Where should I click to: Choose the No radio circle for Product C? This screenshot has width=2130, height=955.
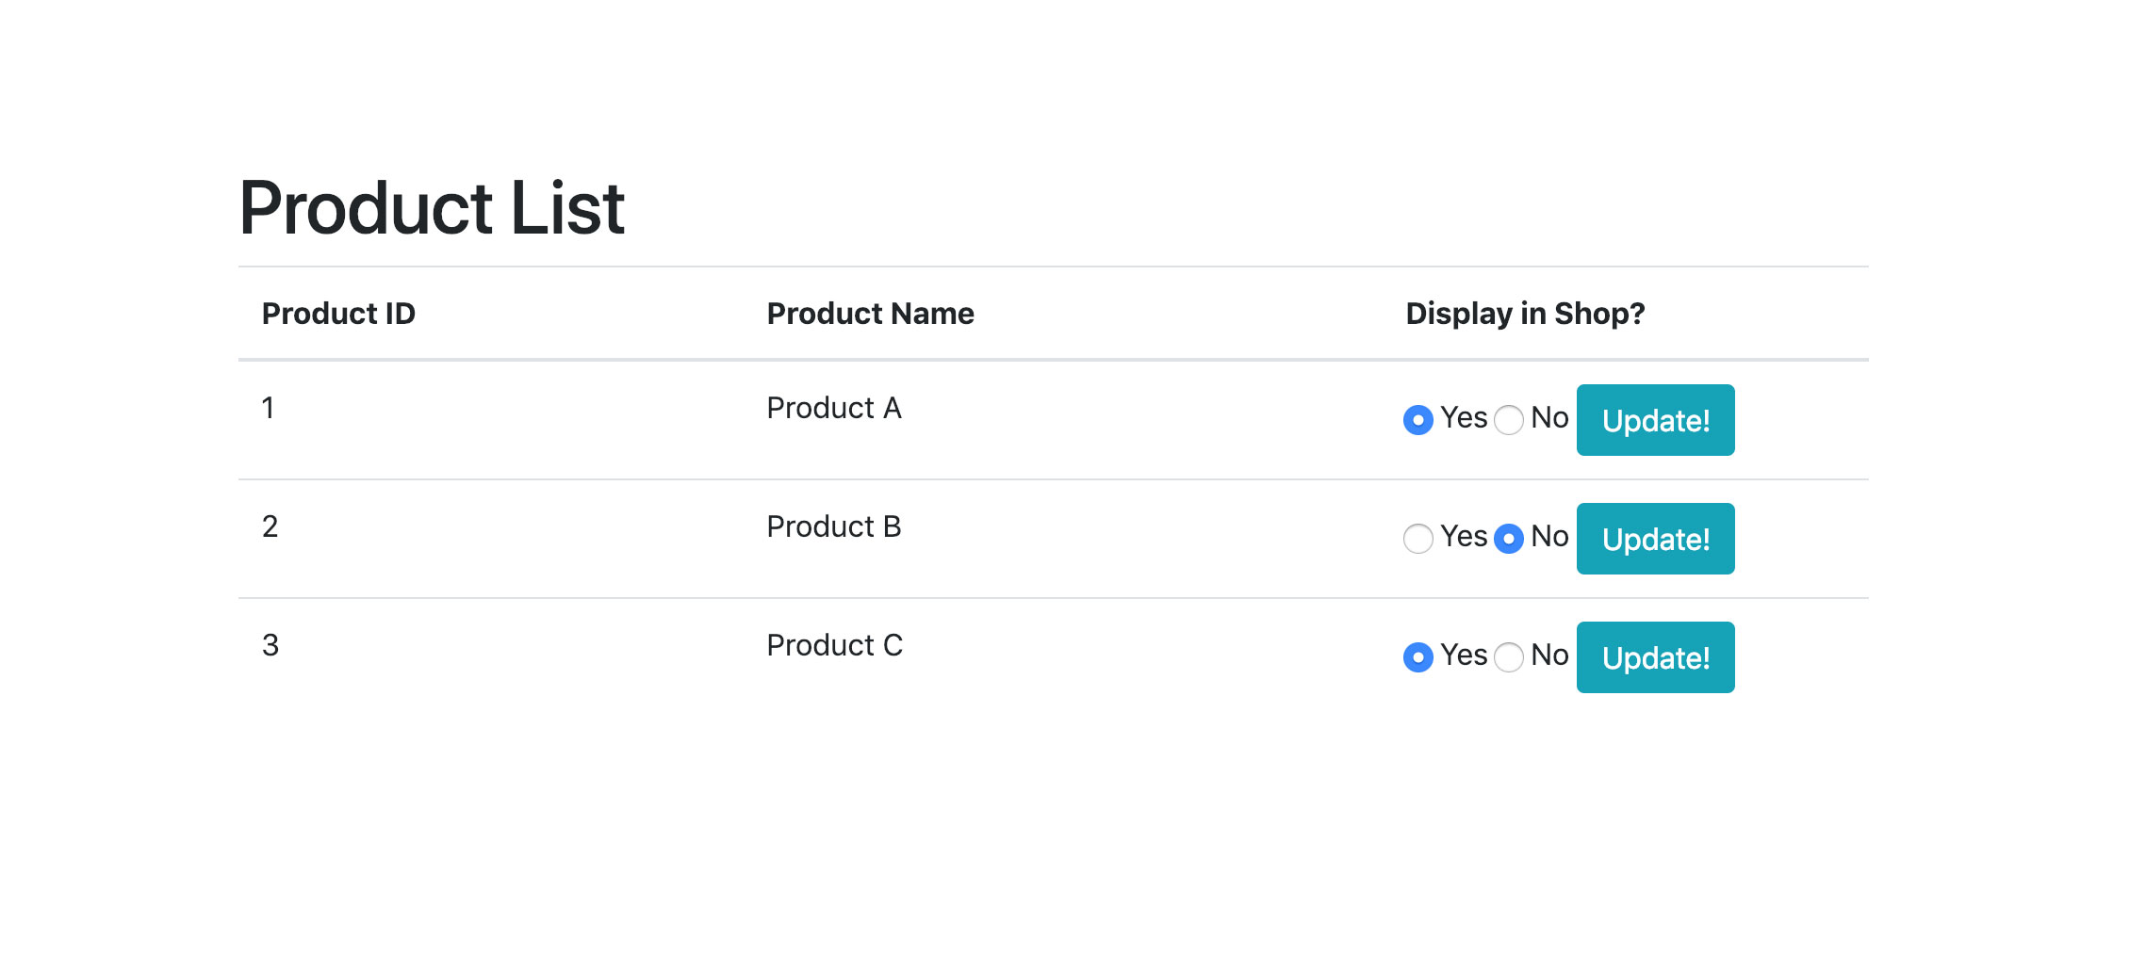point(1508,656)
